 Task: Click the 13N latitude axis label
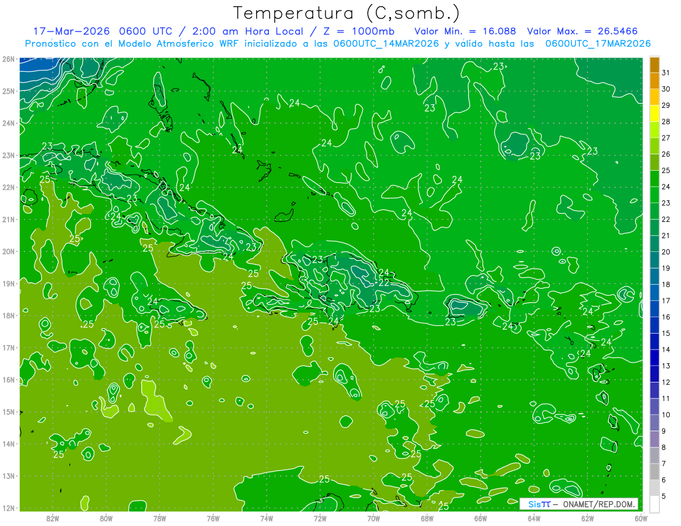click(x=9, y=475)
